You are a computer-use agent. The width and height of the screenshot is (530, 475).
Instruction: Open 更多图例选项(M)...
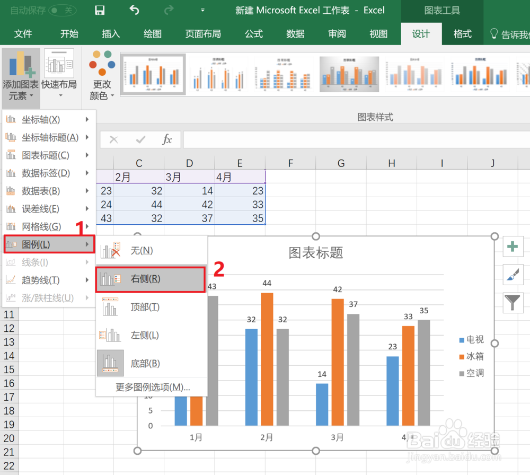click(x=153, y=387)
